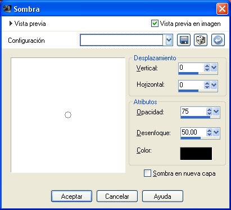This screenshot has height=210, width=231.
Task: Click the Aceptar button
Action: click(x=71, y=196)
